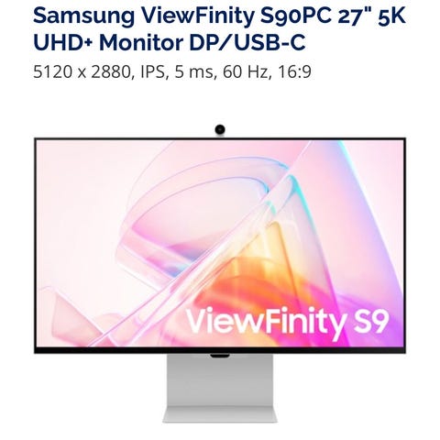Click the monitor product image
The width and height of the screenshot is (440, 440).
pos(220,273)
